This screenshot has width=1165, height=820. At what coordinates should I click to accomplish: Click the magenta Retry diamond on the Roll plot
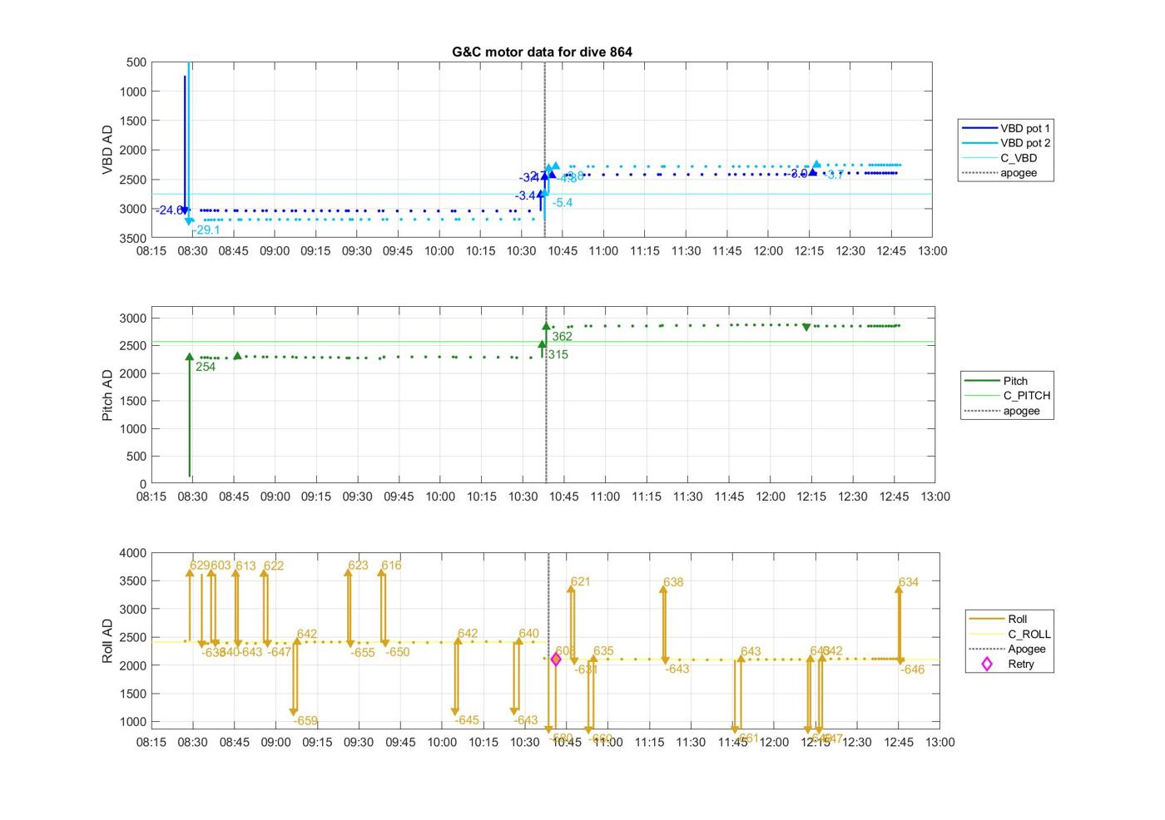pyautogui.click(x=556, y=659)
